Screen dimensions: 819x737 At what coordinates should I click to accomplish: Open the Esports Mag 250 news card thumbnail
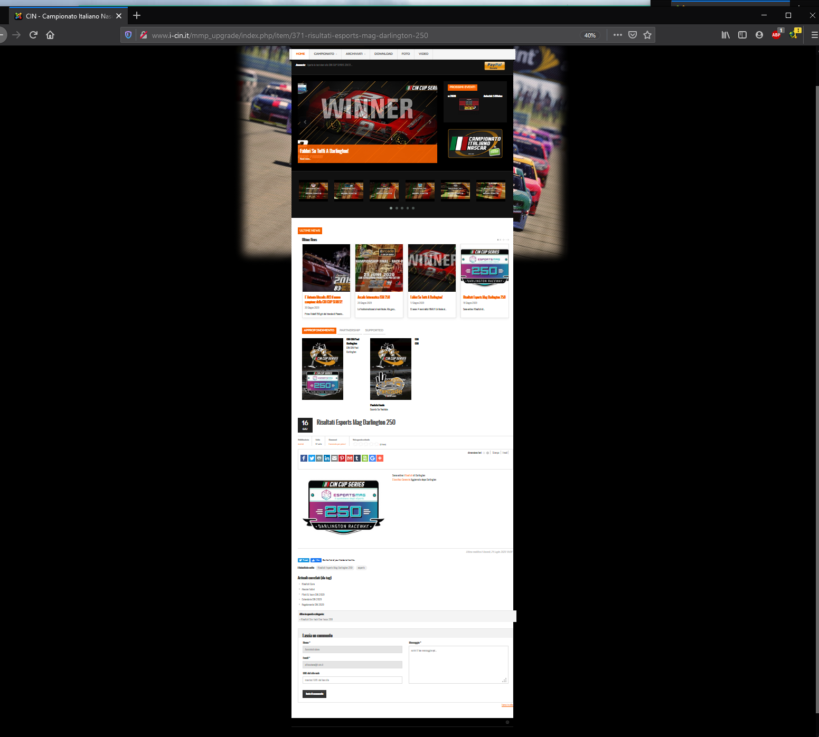485,268
